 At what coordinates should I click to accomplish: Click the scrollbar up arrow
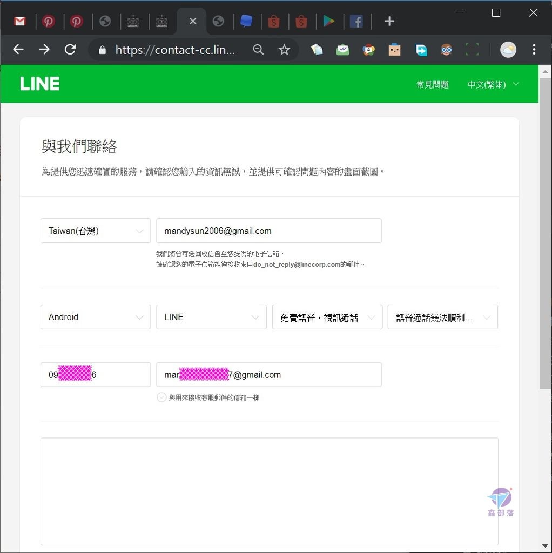(545, 72)
